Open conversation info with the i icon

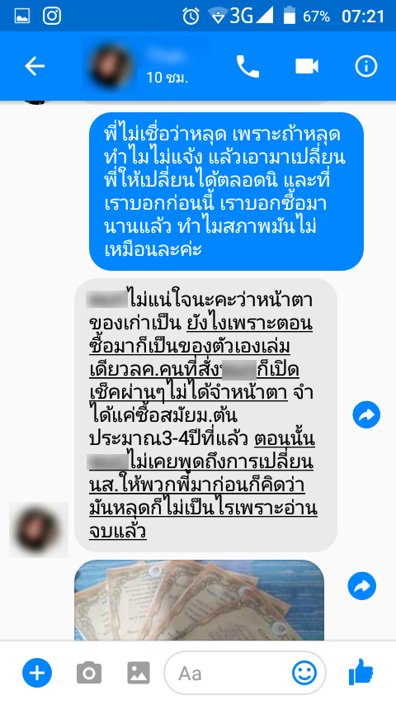pyautogui.click(x=365, y=67)
